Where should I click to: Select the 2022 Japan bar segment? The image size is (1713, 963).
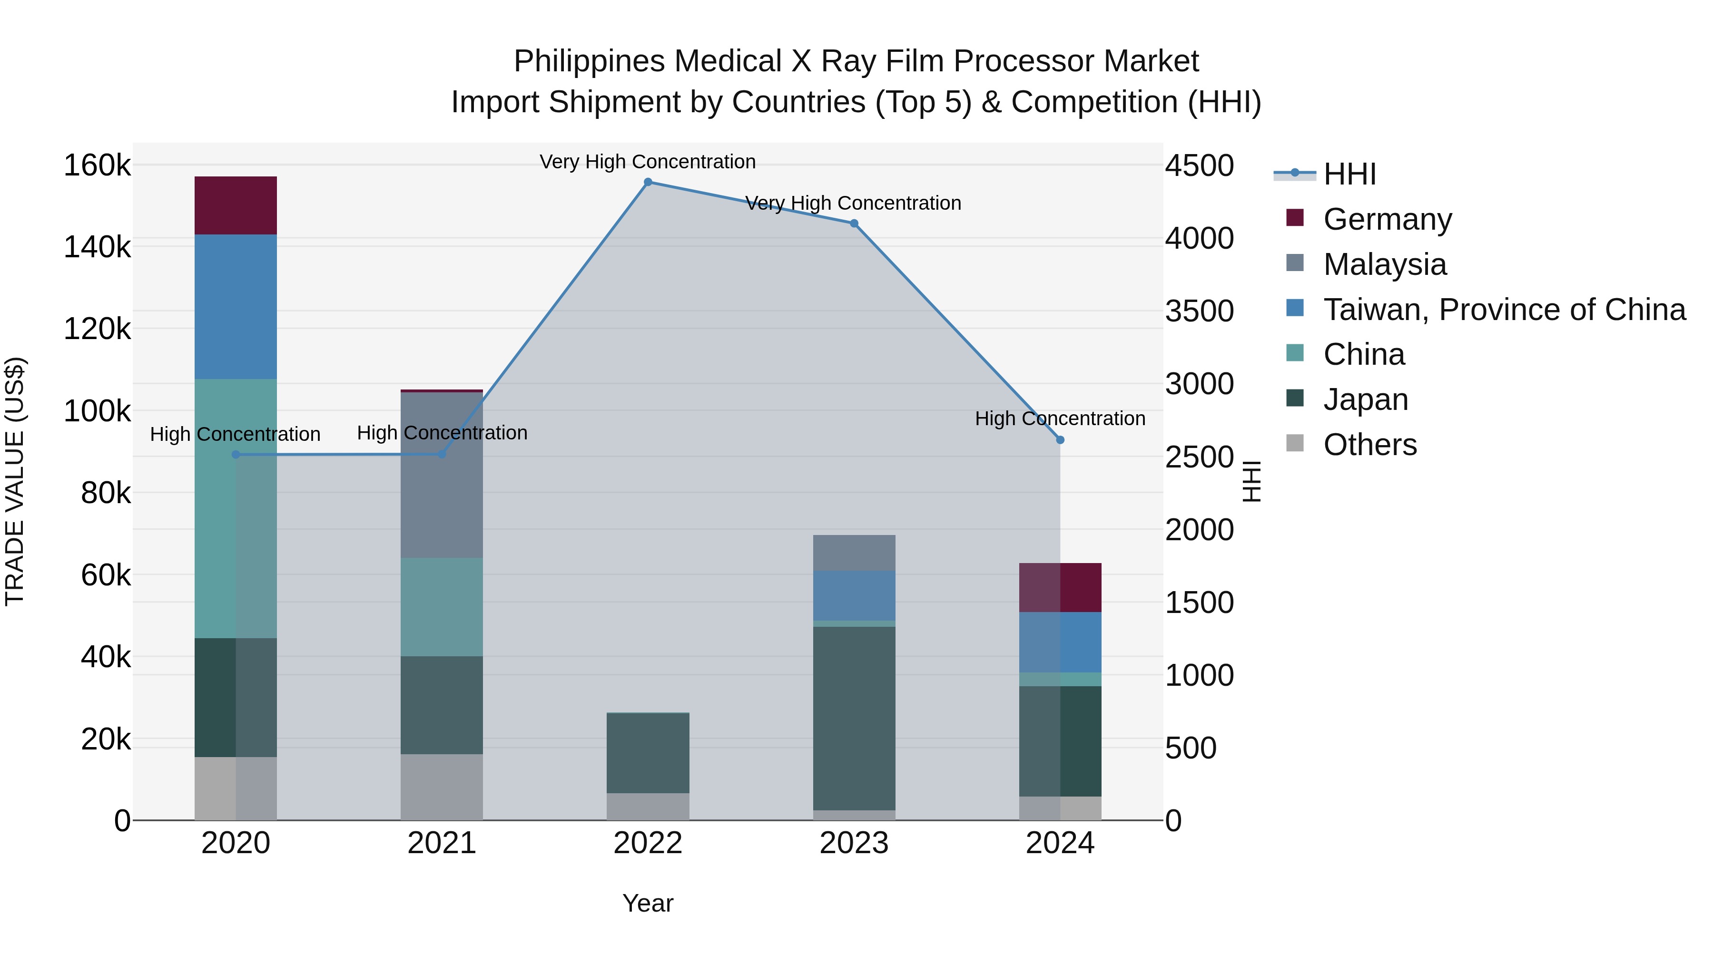[x=648, y=753]
